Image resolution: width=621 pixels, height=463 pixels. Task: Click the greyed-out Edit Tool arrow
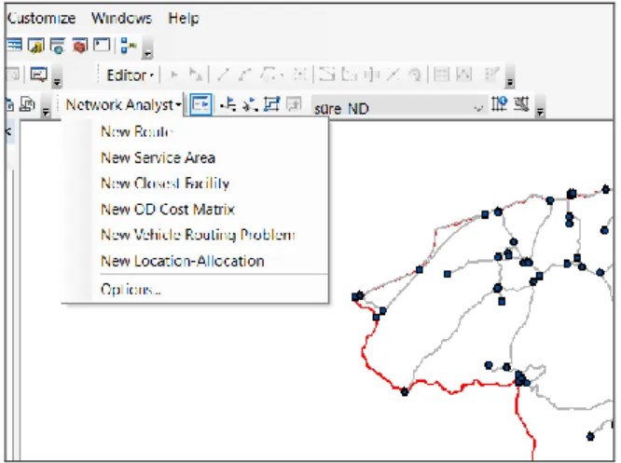click(x=173, y=75)
